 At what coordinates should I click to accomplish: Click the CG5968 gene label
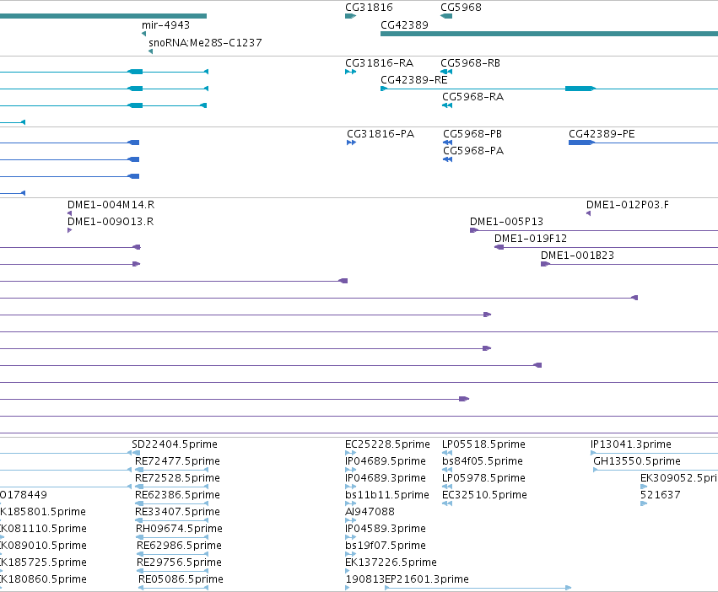pos(461,8)
